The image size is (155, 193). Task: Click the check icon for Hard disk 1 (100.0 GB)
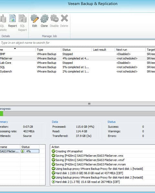pos(53,173)
